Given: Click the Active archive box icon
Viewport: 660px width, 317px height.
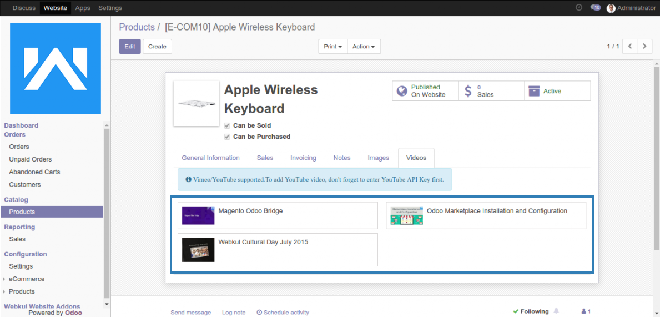Looking at the screenshot, I should (534, 91).
